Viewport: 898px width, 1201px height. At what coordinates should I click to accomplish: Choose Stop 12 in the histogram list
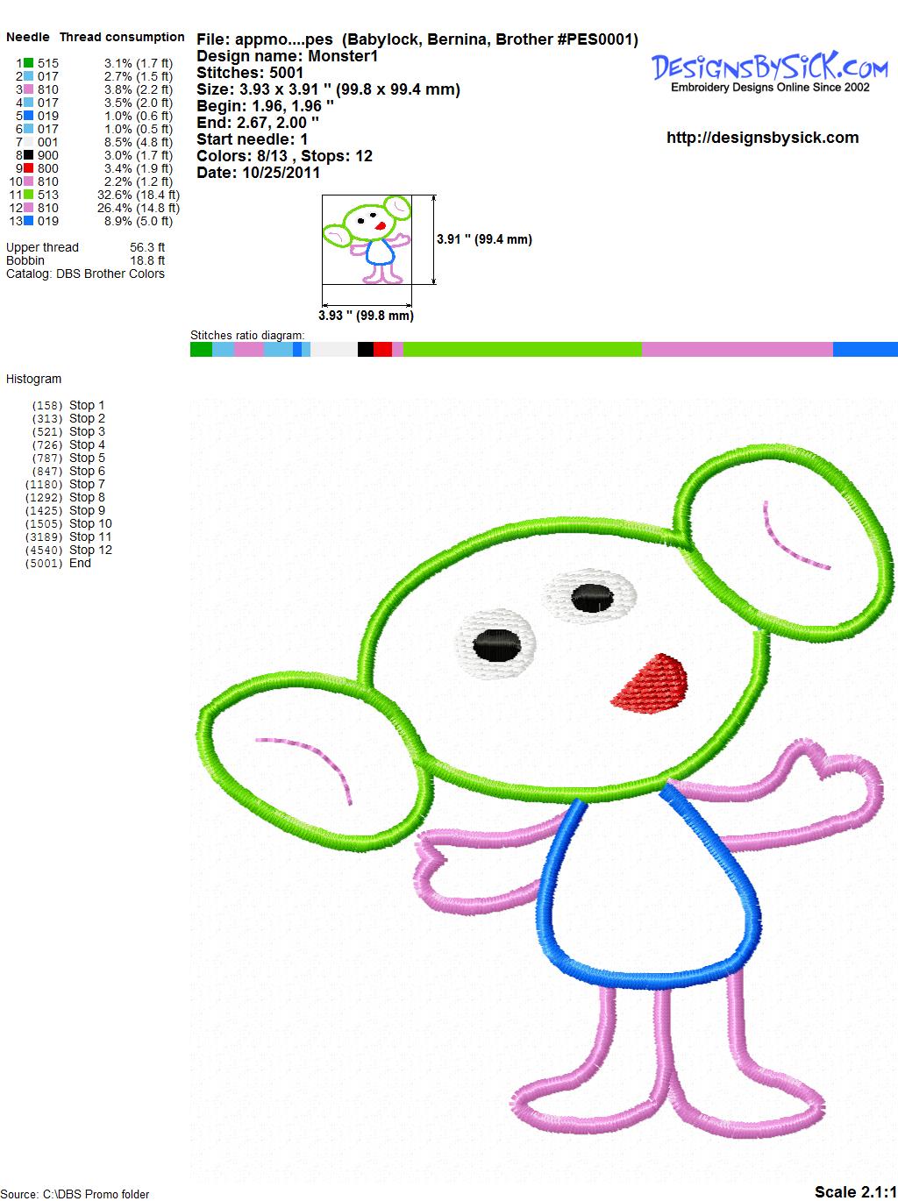(90, 550)
